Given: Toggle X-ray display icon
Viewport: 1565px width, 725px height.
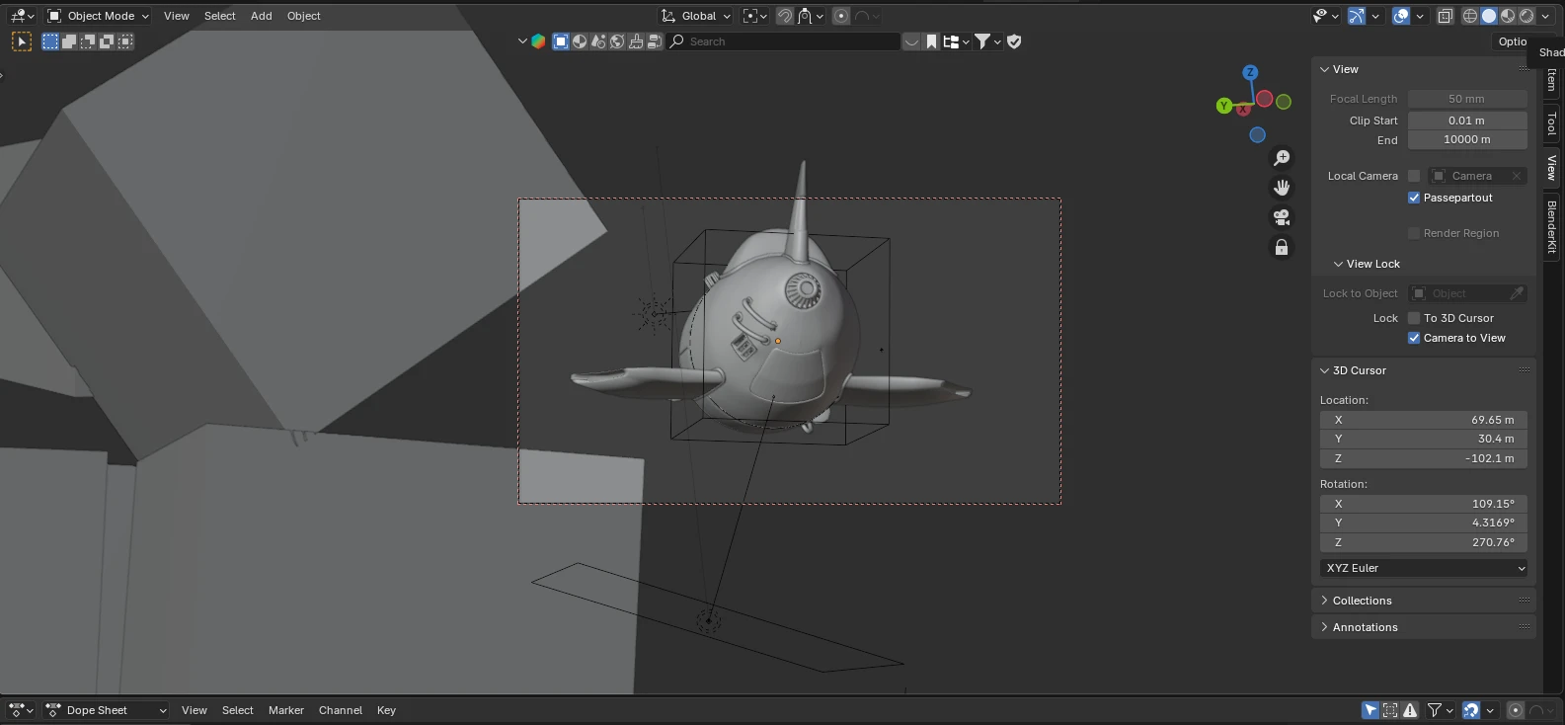Looking at the screenshot, I should coord(1445,16).
